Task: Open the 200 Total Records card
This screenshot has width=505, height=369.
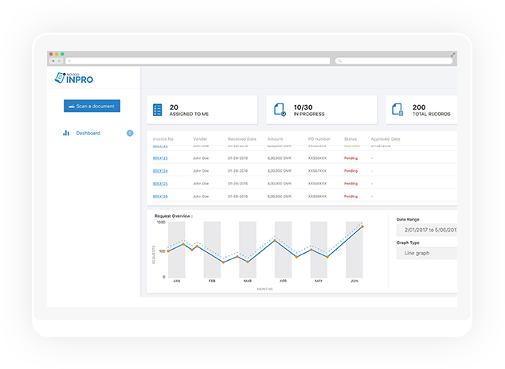Action: tap(421, 110)
